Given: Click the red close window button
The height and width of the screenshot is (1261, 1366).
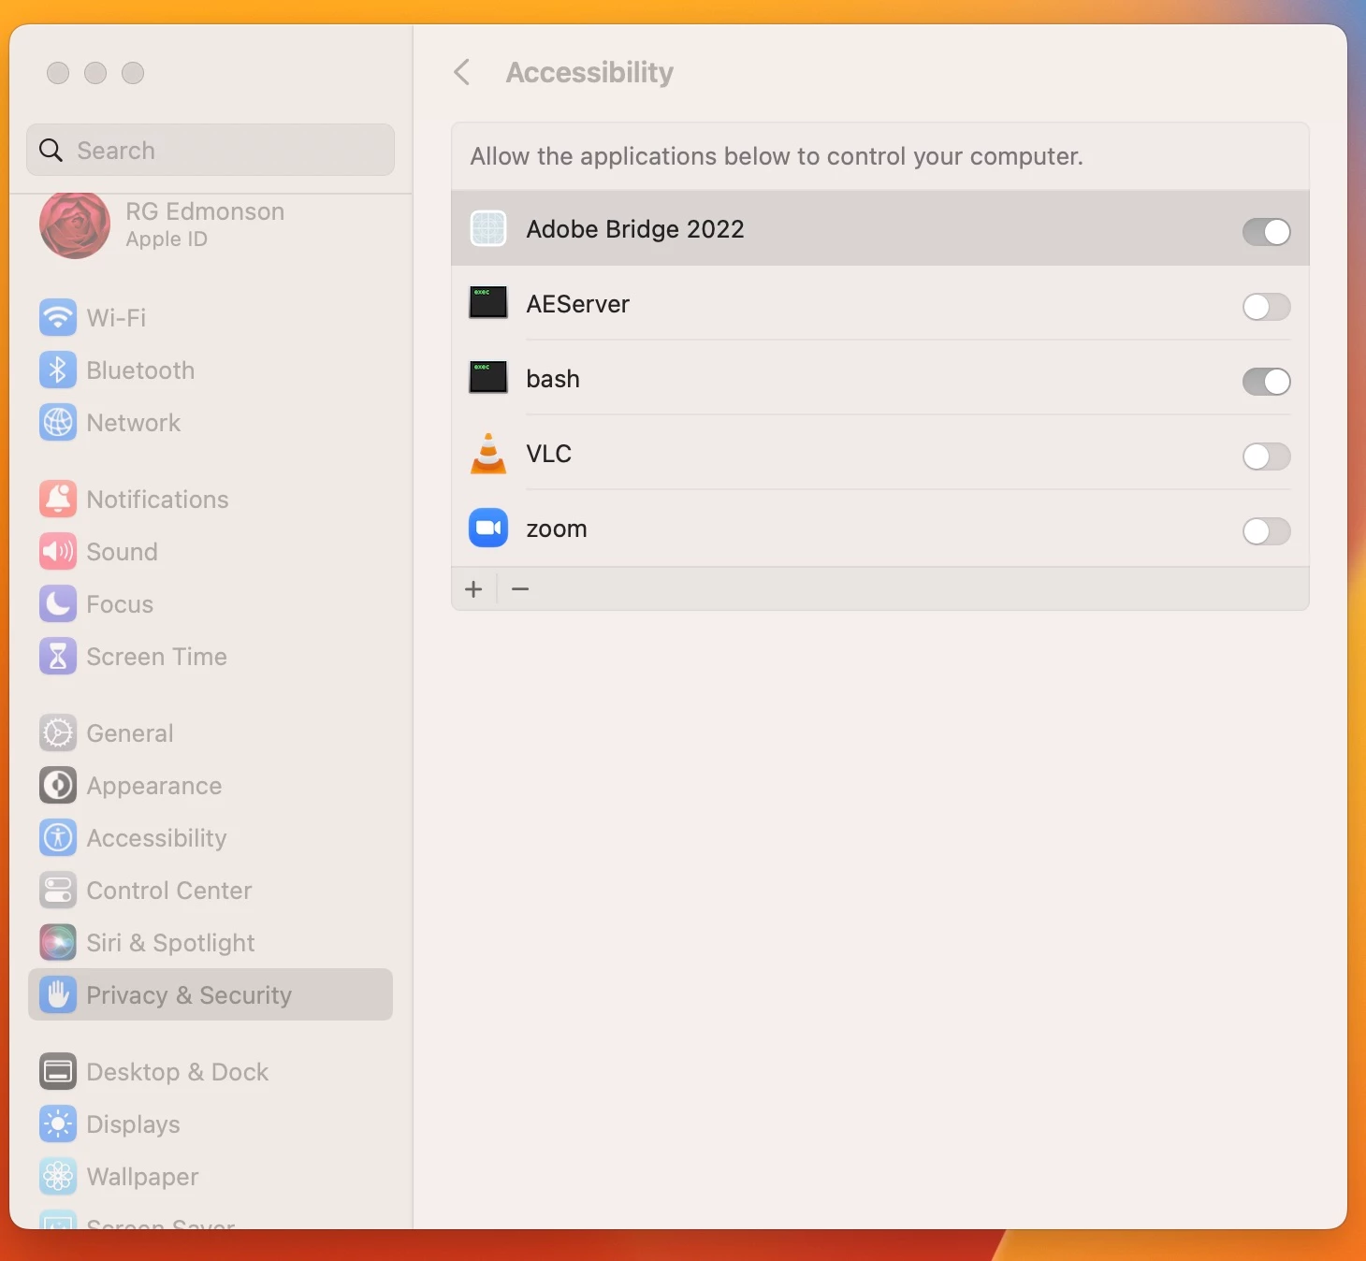Looking at the screenshot, I should click(x=58, y=73).
